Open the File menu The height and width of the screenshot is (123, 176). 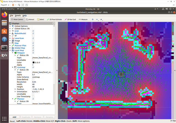click(x=12, y=16)
